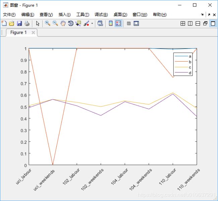This screenshot has width=218, height=201.
Task: Minimize the Figure 1 window
Action: [180, 5]
